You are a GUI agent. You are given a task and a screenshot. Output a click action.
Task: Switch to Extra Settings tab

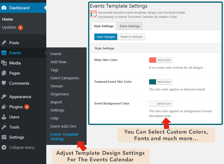[130, 26]
